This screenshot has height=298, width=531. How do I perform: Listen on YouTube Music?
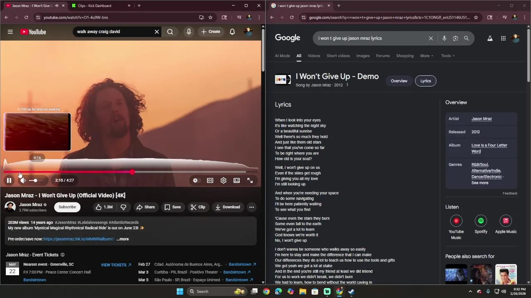(x=456, y=227)
